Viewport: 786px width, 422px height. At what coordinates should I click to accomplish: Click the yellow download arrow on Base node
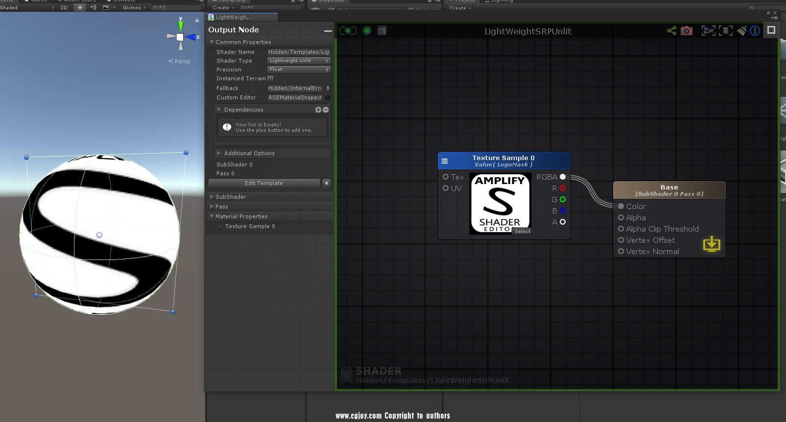(x=712, y=244)
